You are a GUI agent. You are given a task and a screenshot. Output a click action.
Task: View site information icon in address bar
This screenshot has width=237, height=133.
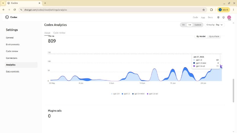pyautogui.click(x=21, y=10)
